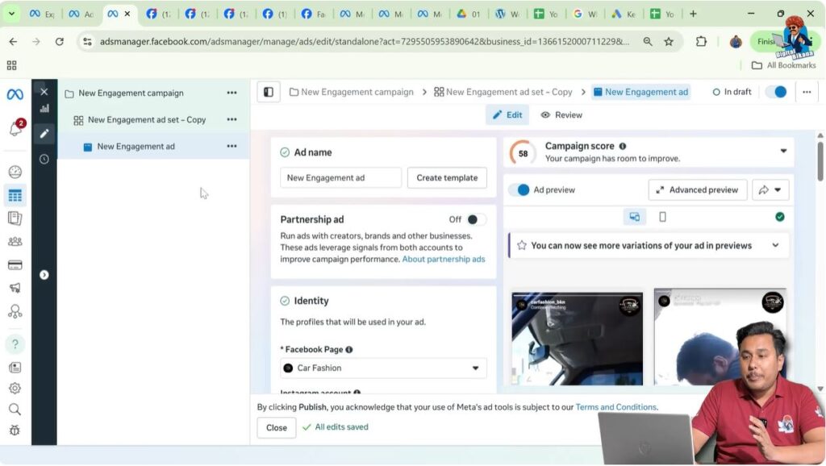Toggle the Ad preview switch
Viewport: 826px width, 466px height.
519,190
